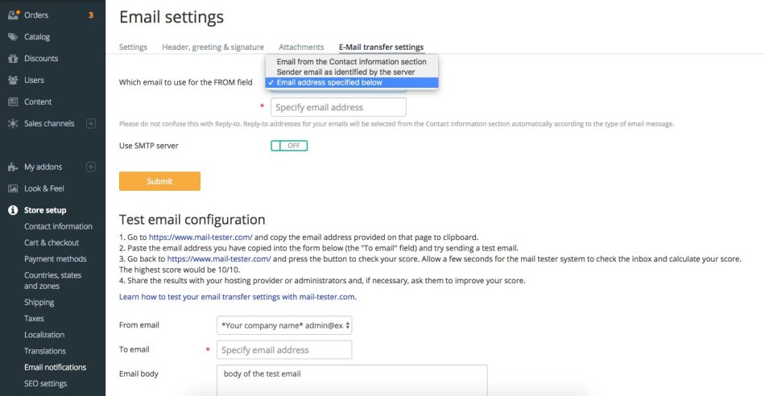This screenshot has height=396, width=765.
Task: Click the orange Submit button
Action: [159, 181]
